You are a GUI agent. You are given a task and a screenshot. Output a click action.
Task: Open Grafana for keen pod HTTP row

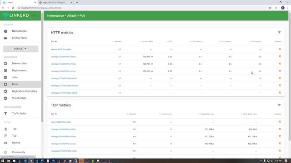[280, 49]
